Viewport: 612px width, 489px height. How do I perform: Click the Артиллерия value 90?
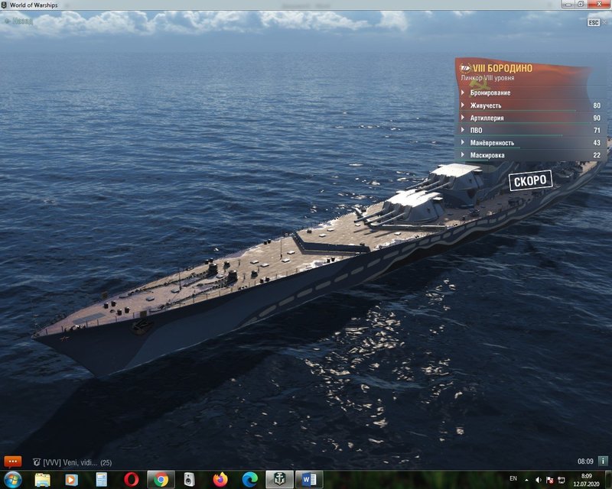tap(597, 118)
